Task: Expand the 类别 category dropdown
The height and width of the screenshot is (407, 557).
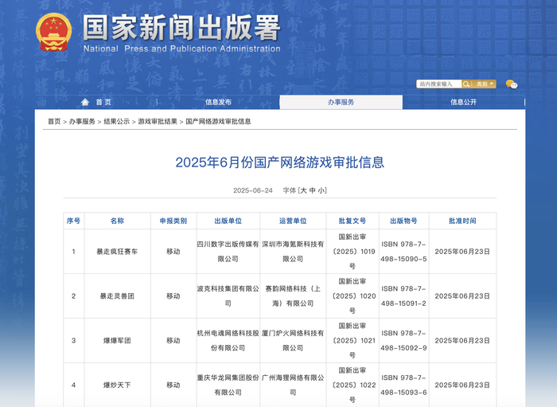Action: click(x=485, y=84)
